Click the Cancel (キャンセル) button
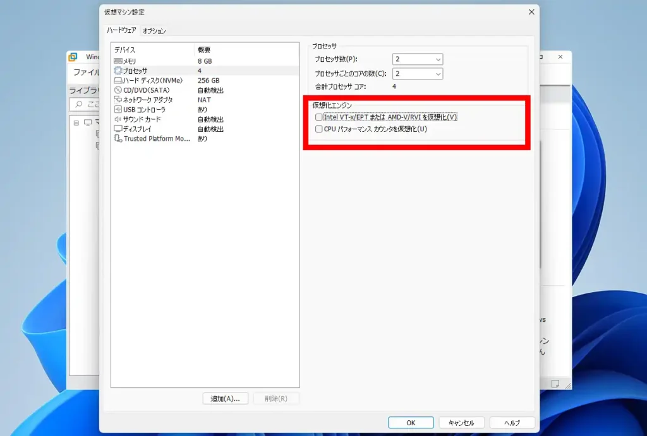 click(x=461, y=423)
